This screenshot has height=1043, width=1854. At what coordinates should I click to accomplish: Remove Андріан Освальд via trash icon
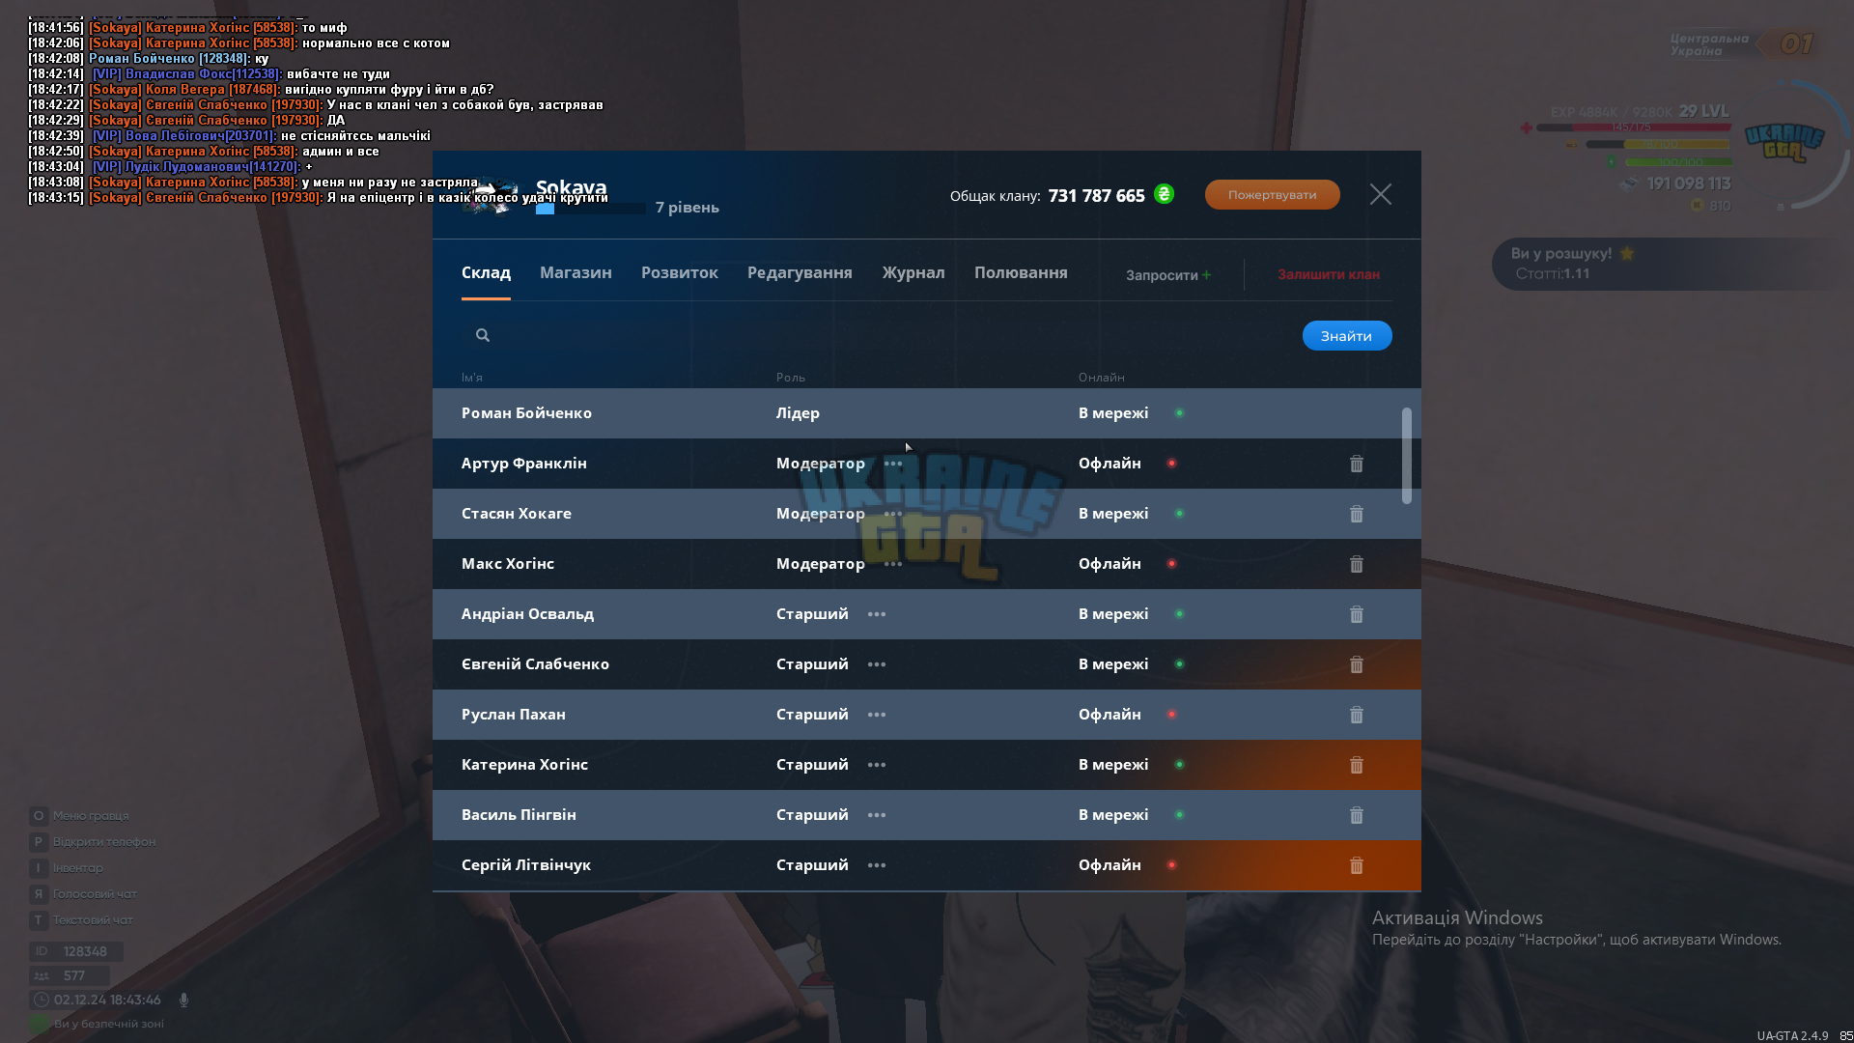click(1356, 614)
